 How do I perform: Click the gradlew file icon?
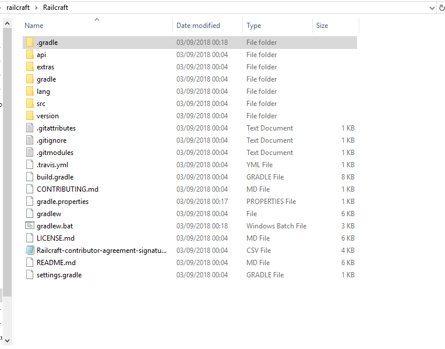30,213
